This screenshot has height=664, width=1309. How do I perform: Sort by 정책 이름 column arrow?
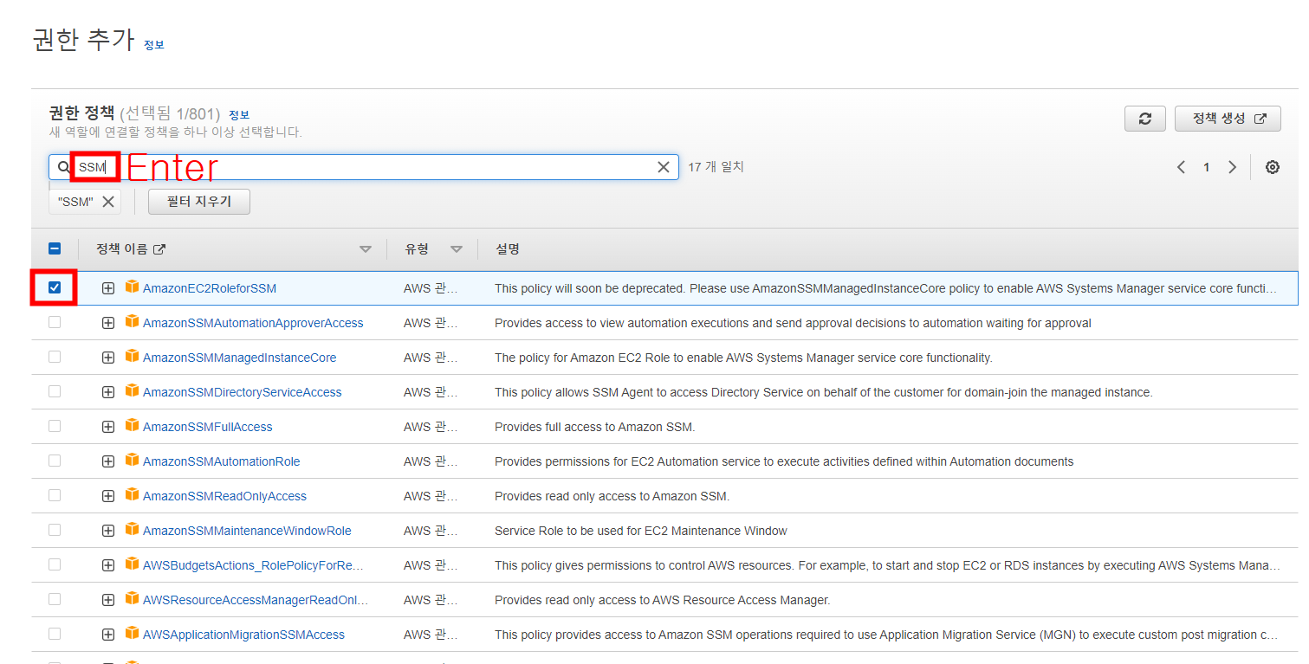click(x=366, y=249)
